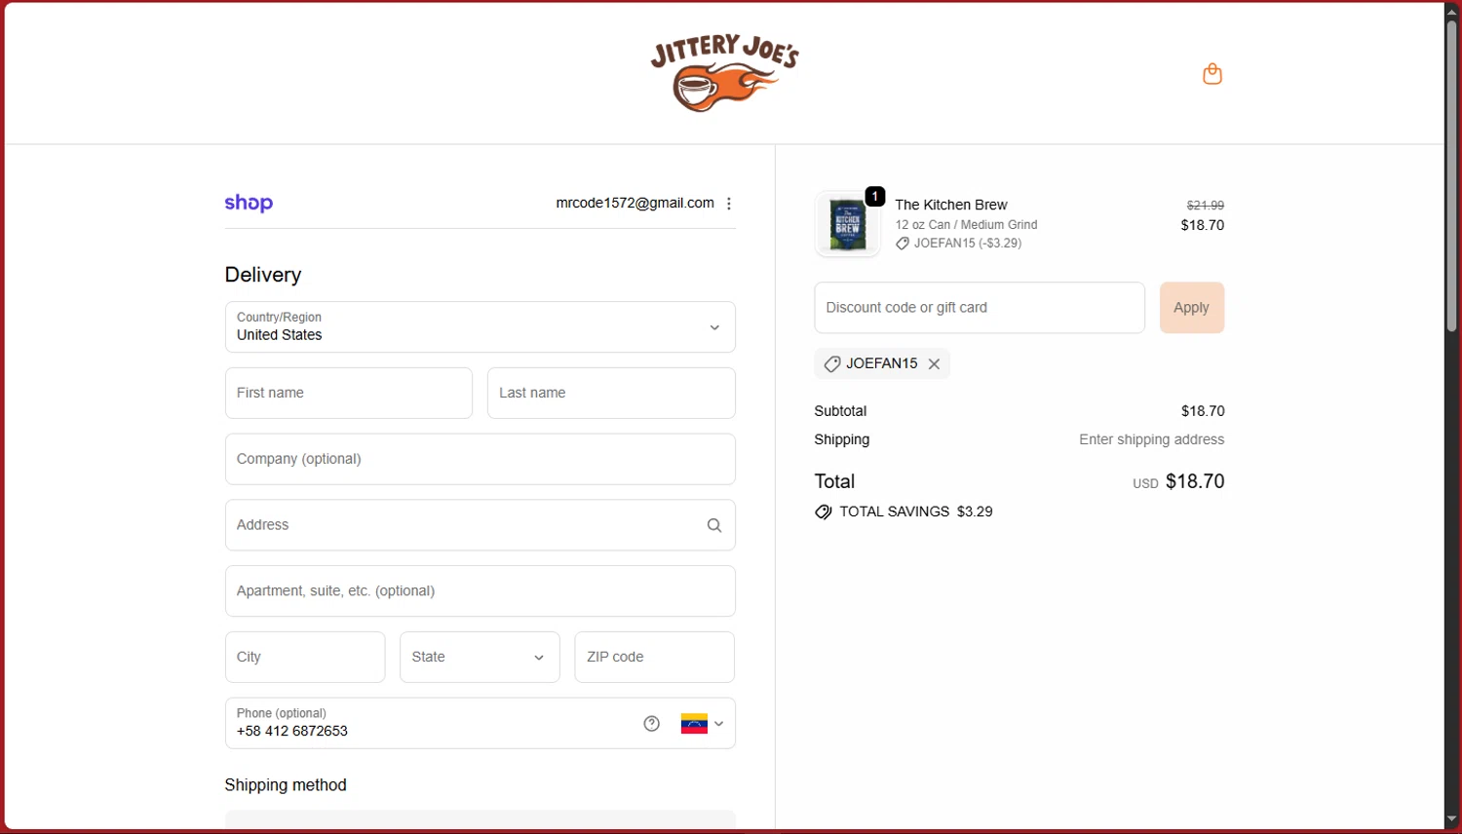
Task: Click the phone help question mark icon
Action: 652,723
